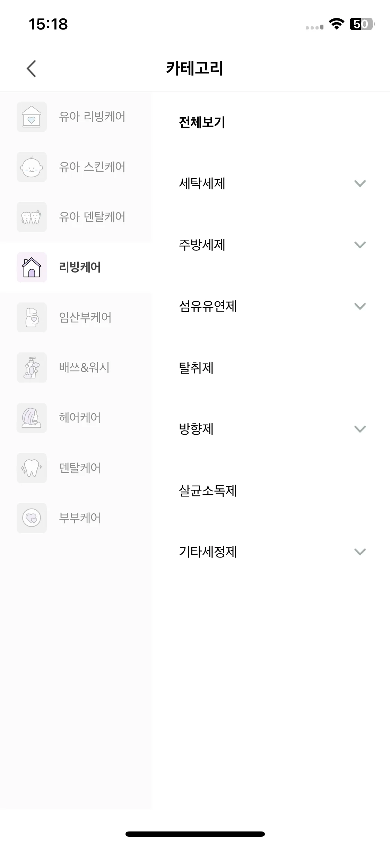Screen dimensions: 390x845
Task: Choose the 유아 덴탈케어 teeth icon
Action: [32, 217]
